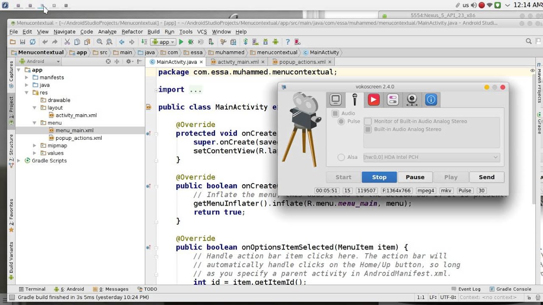
Task: Click the Debug bug icon
Action: (191, 42)
